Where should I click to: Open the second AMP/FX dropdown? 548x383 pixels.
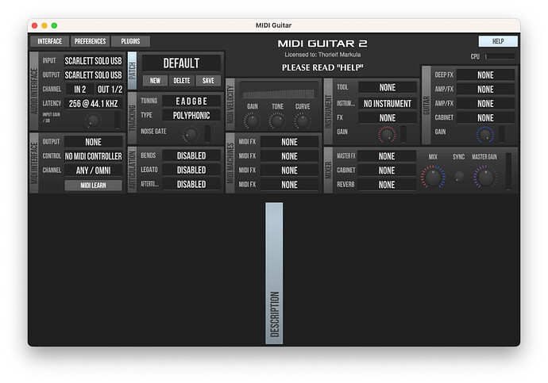485,104
